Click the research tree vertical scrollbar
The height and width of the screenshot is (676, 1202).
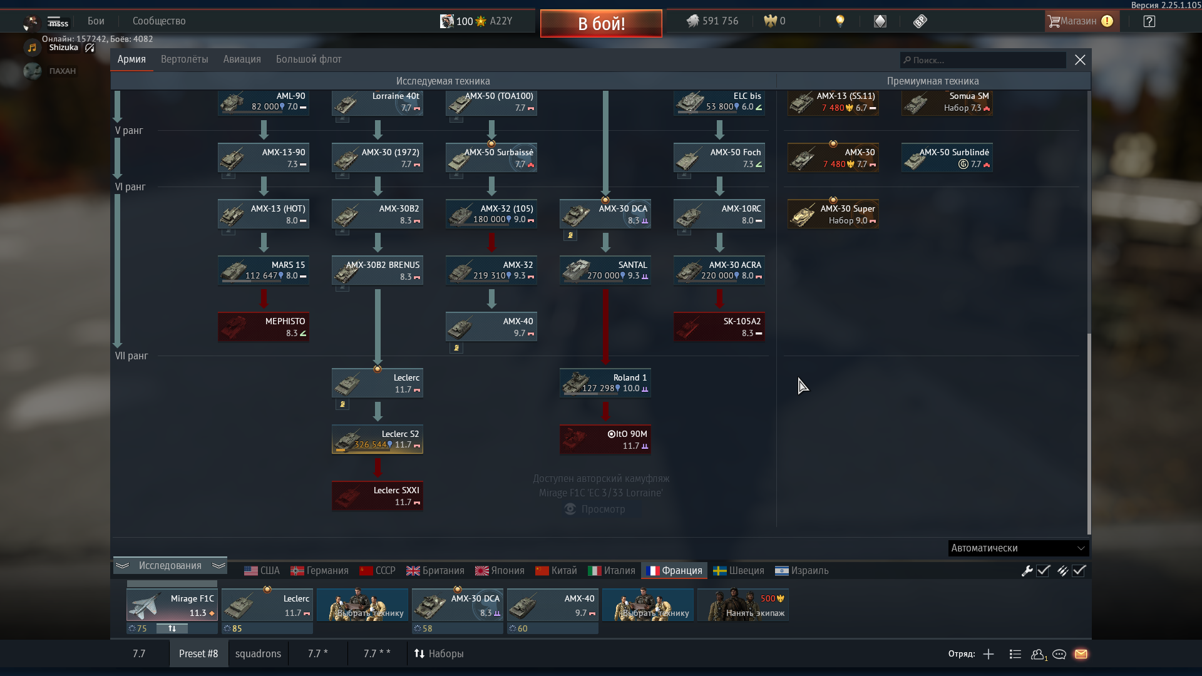coord(1089,433)
